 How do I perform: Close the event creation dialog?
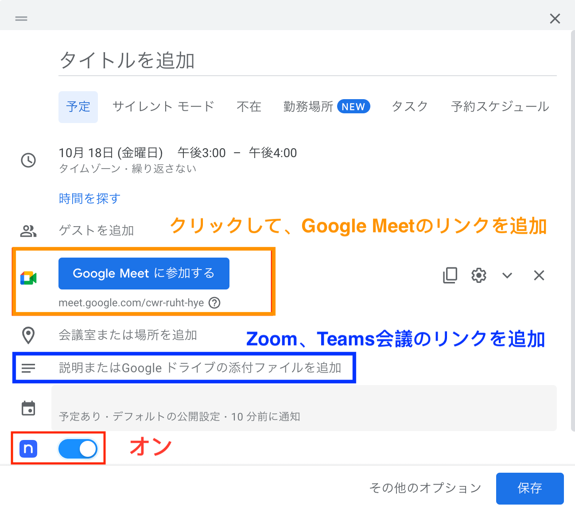(555, 19)
